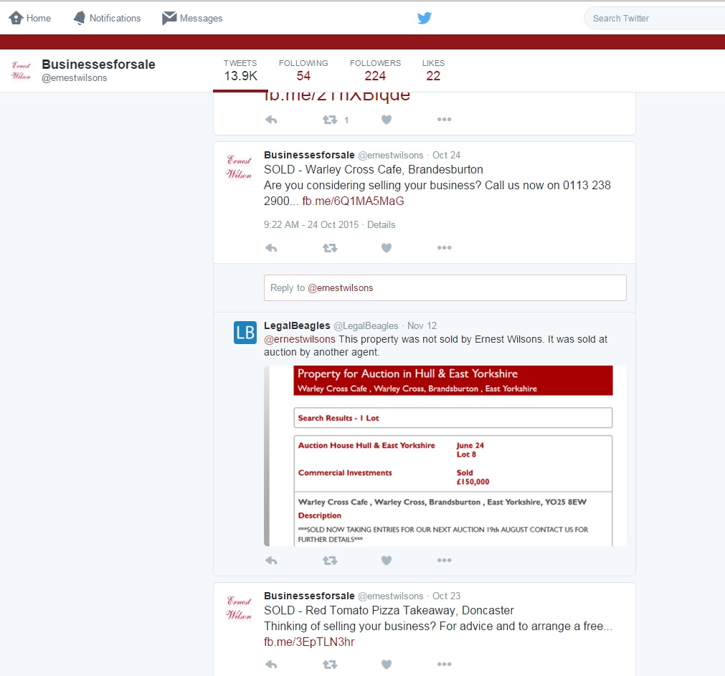The height and width of the screenshot is (676, 725).
Task: Click the LegalBeagles LB avatar
Action: click(x=245, y=333)
